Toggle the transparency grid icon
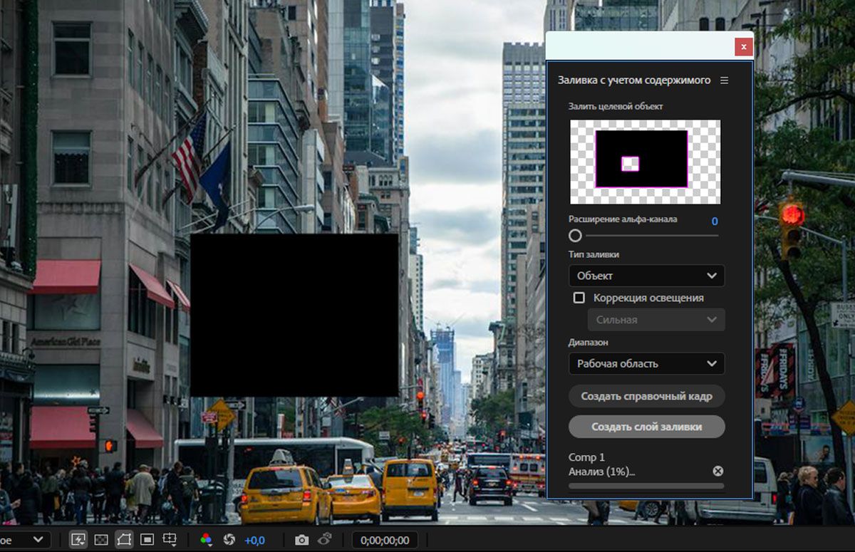Viewport: 855px width, 552px height. point(100,540)
